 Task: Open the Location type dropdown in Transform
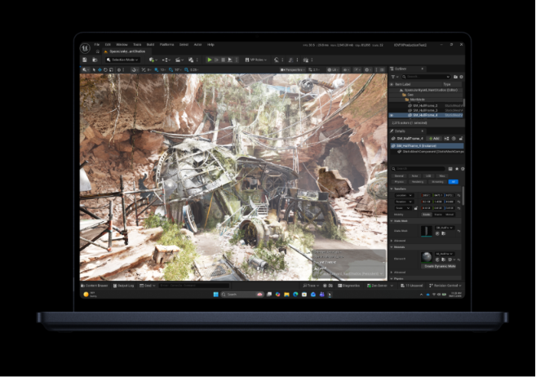(x=404, y=195)
